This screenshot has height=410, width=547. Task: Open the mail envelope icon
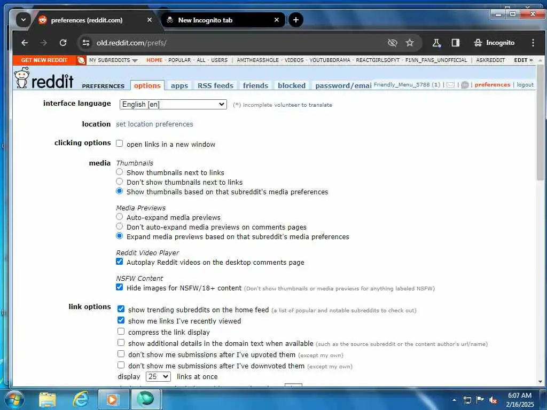tap(450, 85)
